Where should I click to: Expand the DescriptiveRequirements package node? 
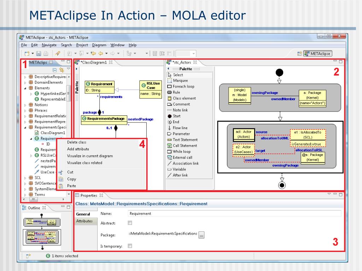point(25,77)
